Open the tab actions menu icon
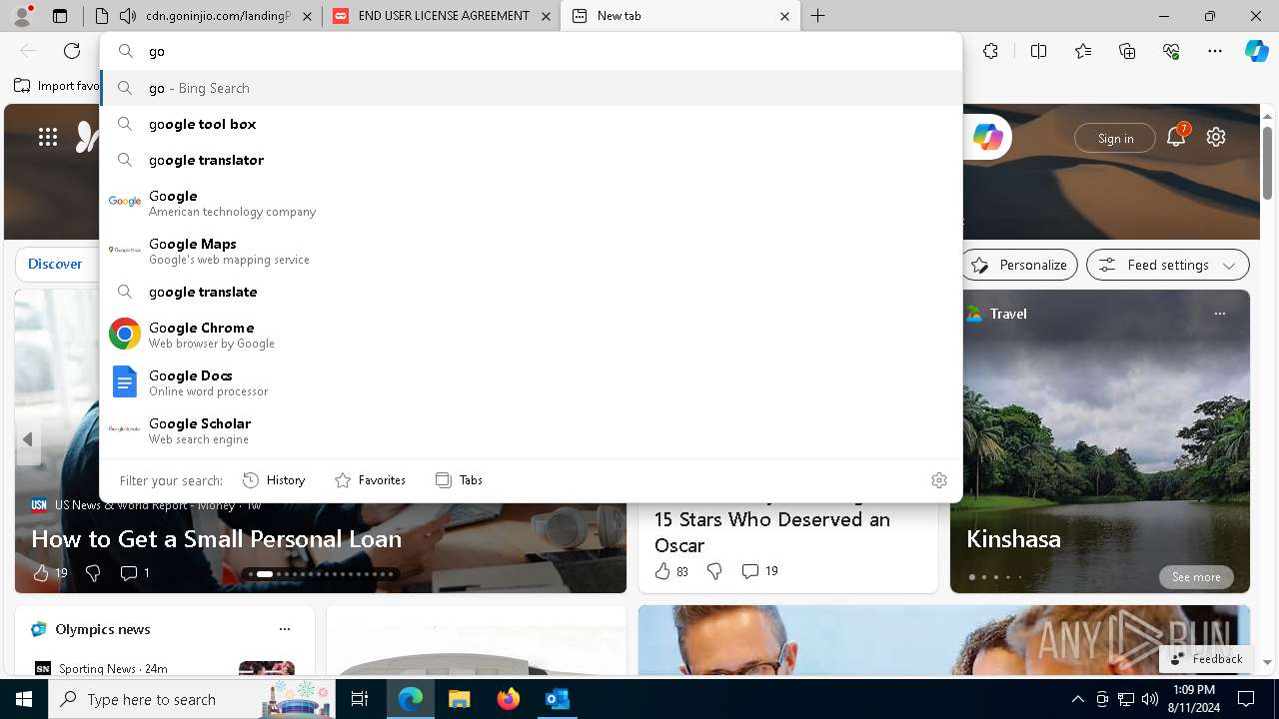1279x719 pixels. 60,16
